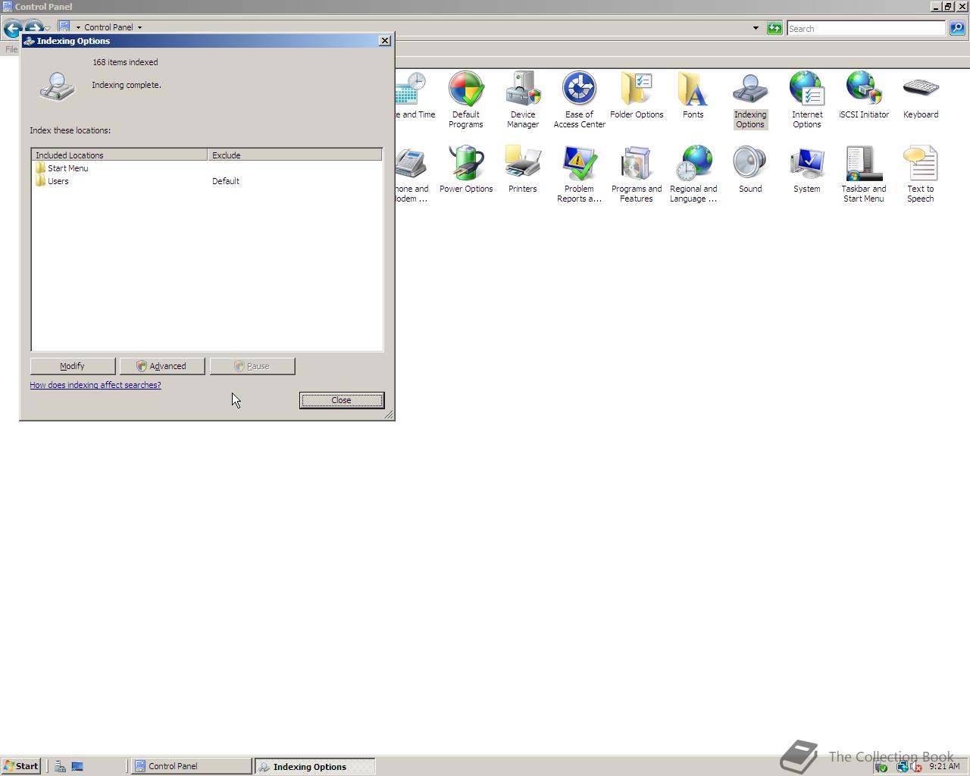Screen dimensions: 970x776
Task: Select Start Menu in included locations
Action: click(x=61, y=168)
